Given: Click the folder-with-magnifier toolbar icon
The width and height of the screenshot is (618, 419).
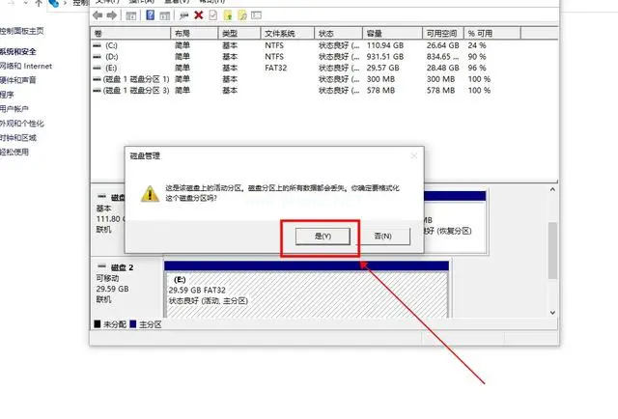Looking at the screenshot, I should pos(242,15).
